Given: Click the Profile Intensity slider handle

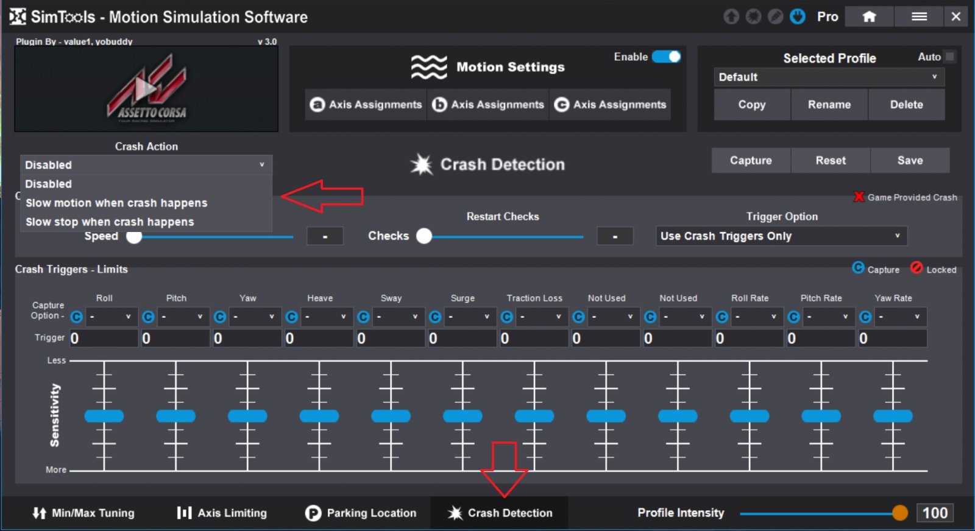Looking at the screenshot, I should point(899,513).
